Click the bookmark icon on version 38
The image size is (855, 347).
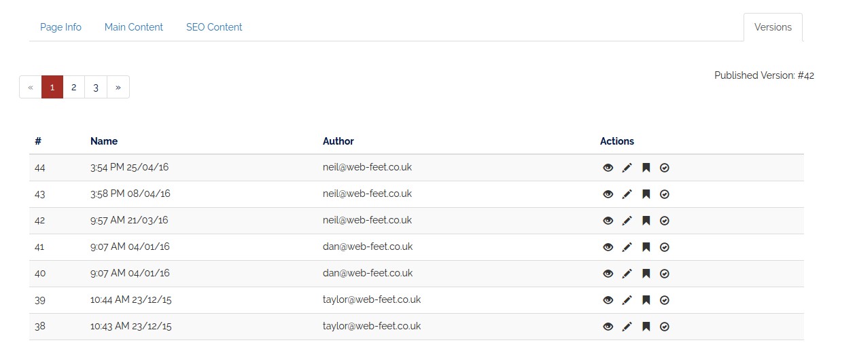click(x=646, y=327)
